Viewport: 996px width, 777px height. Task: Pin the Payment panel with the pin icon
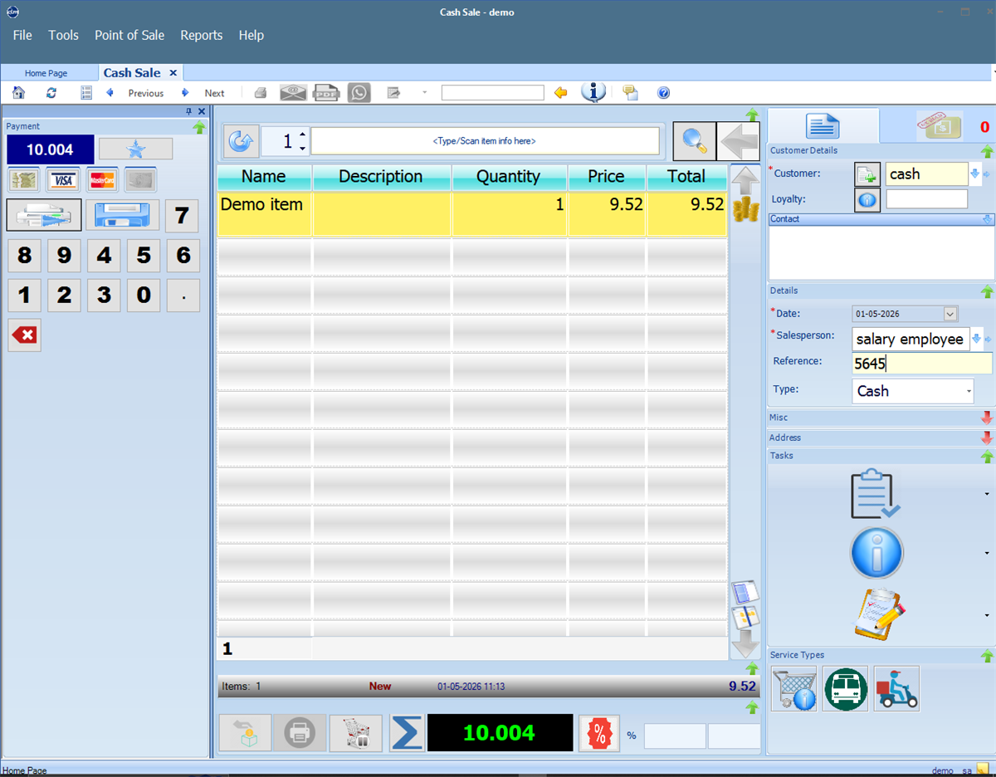tap(188, 111)
